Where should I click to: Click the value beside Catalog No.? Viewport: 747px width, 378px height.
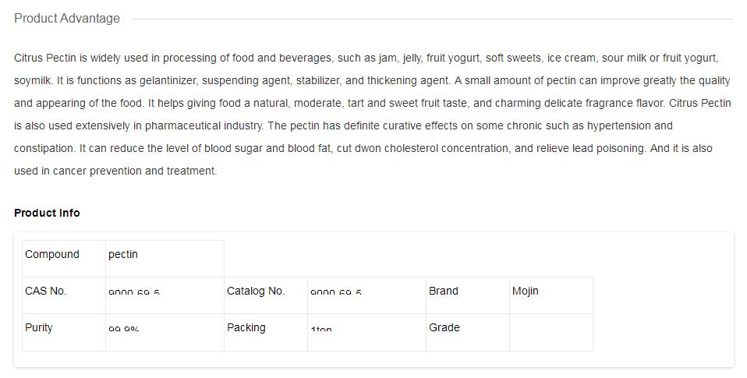[336, 293]
